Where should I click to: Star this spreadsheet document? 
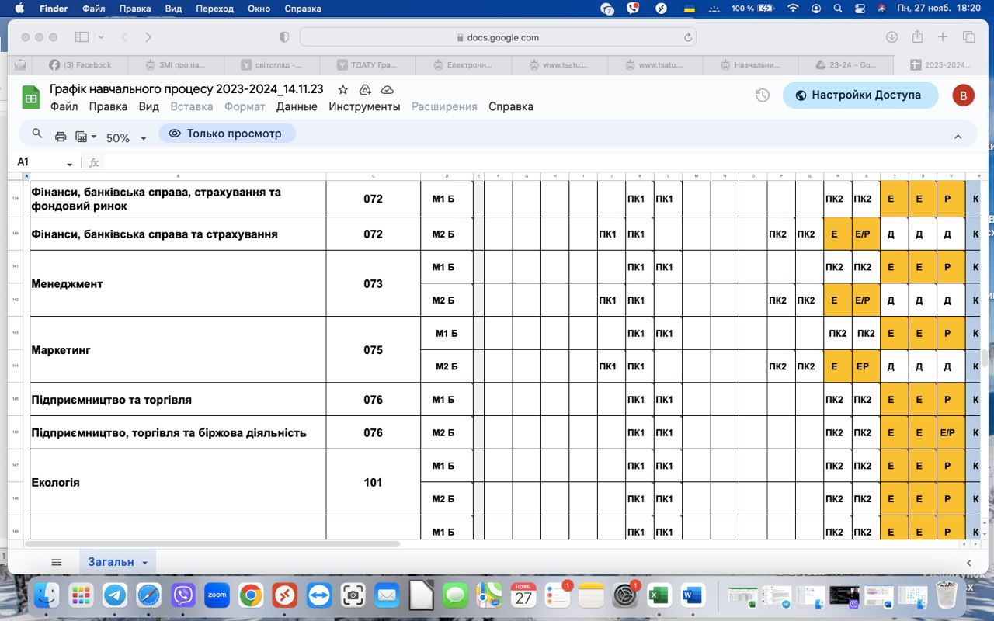[x=343, y=90]
